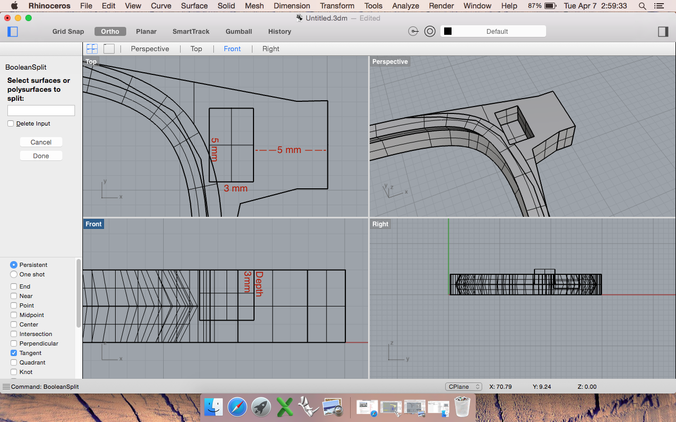Open Rhinoceros icon in the Dock
Screen dimensions: 676x422
(308, 407)
